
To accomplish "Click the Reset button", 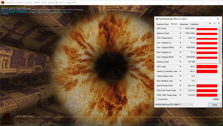I will (x=216, y=99).
